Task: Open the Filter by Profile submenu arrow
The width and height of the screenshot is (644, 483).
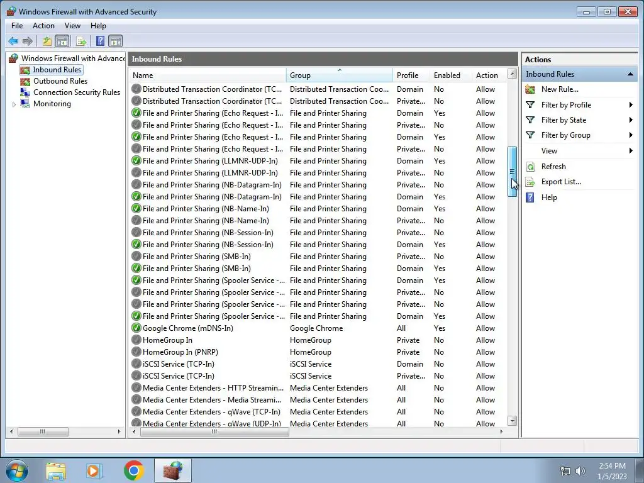Action: (631, 105)
